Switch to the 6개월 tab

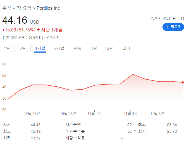click(59, 48)
